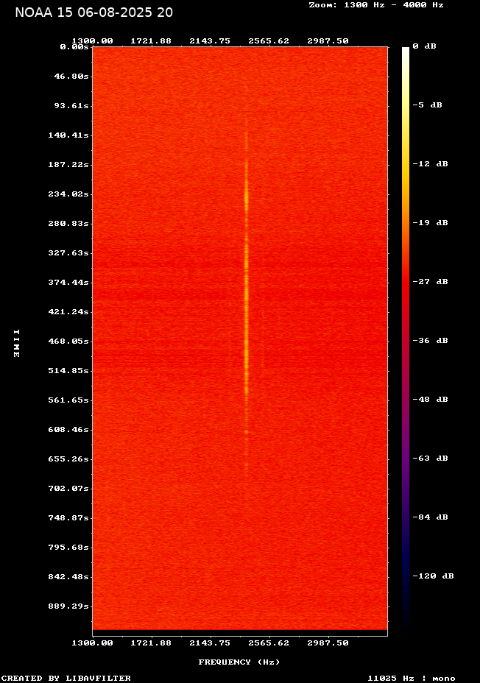The width and height of the screenshot is (480, 683).
Task: Click the NOAA 15 06-08-2025 title text
Action: [x=94, y=13]
